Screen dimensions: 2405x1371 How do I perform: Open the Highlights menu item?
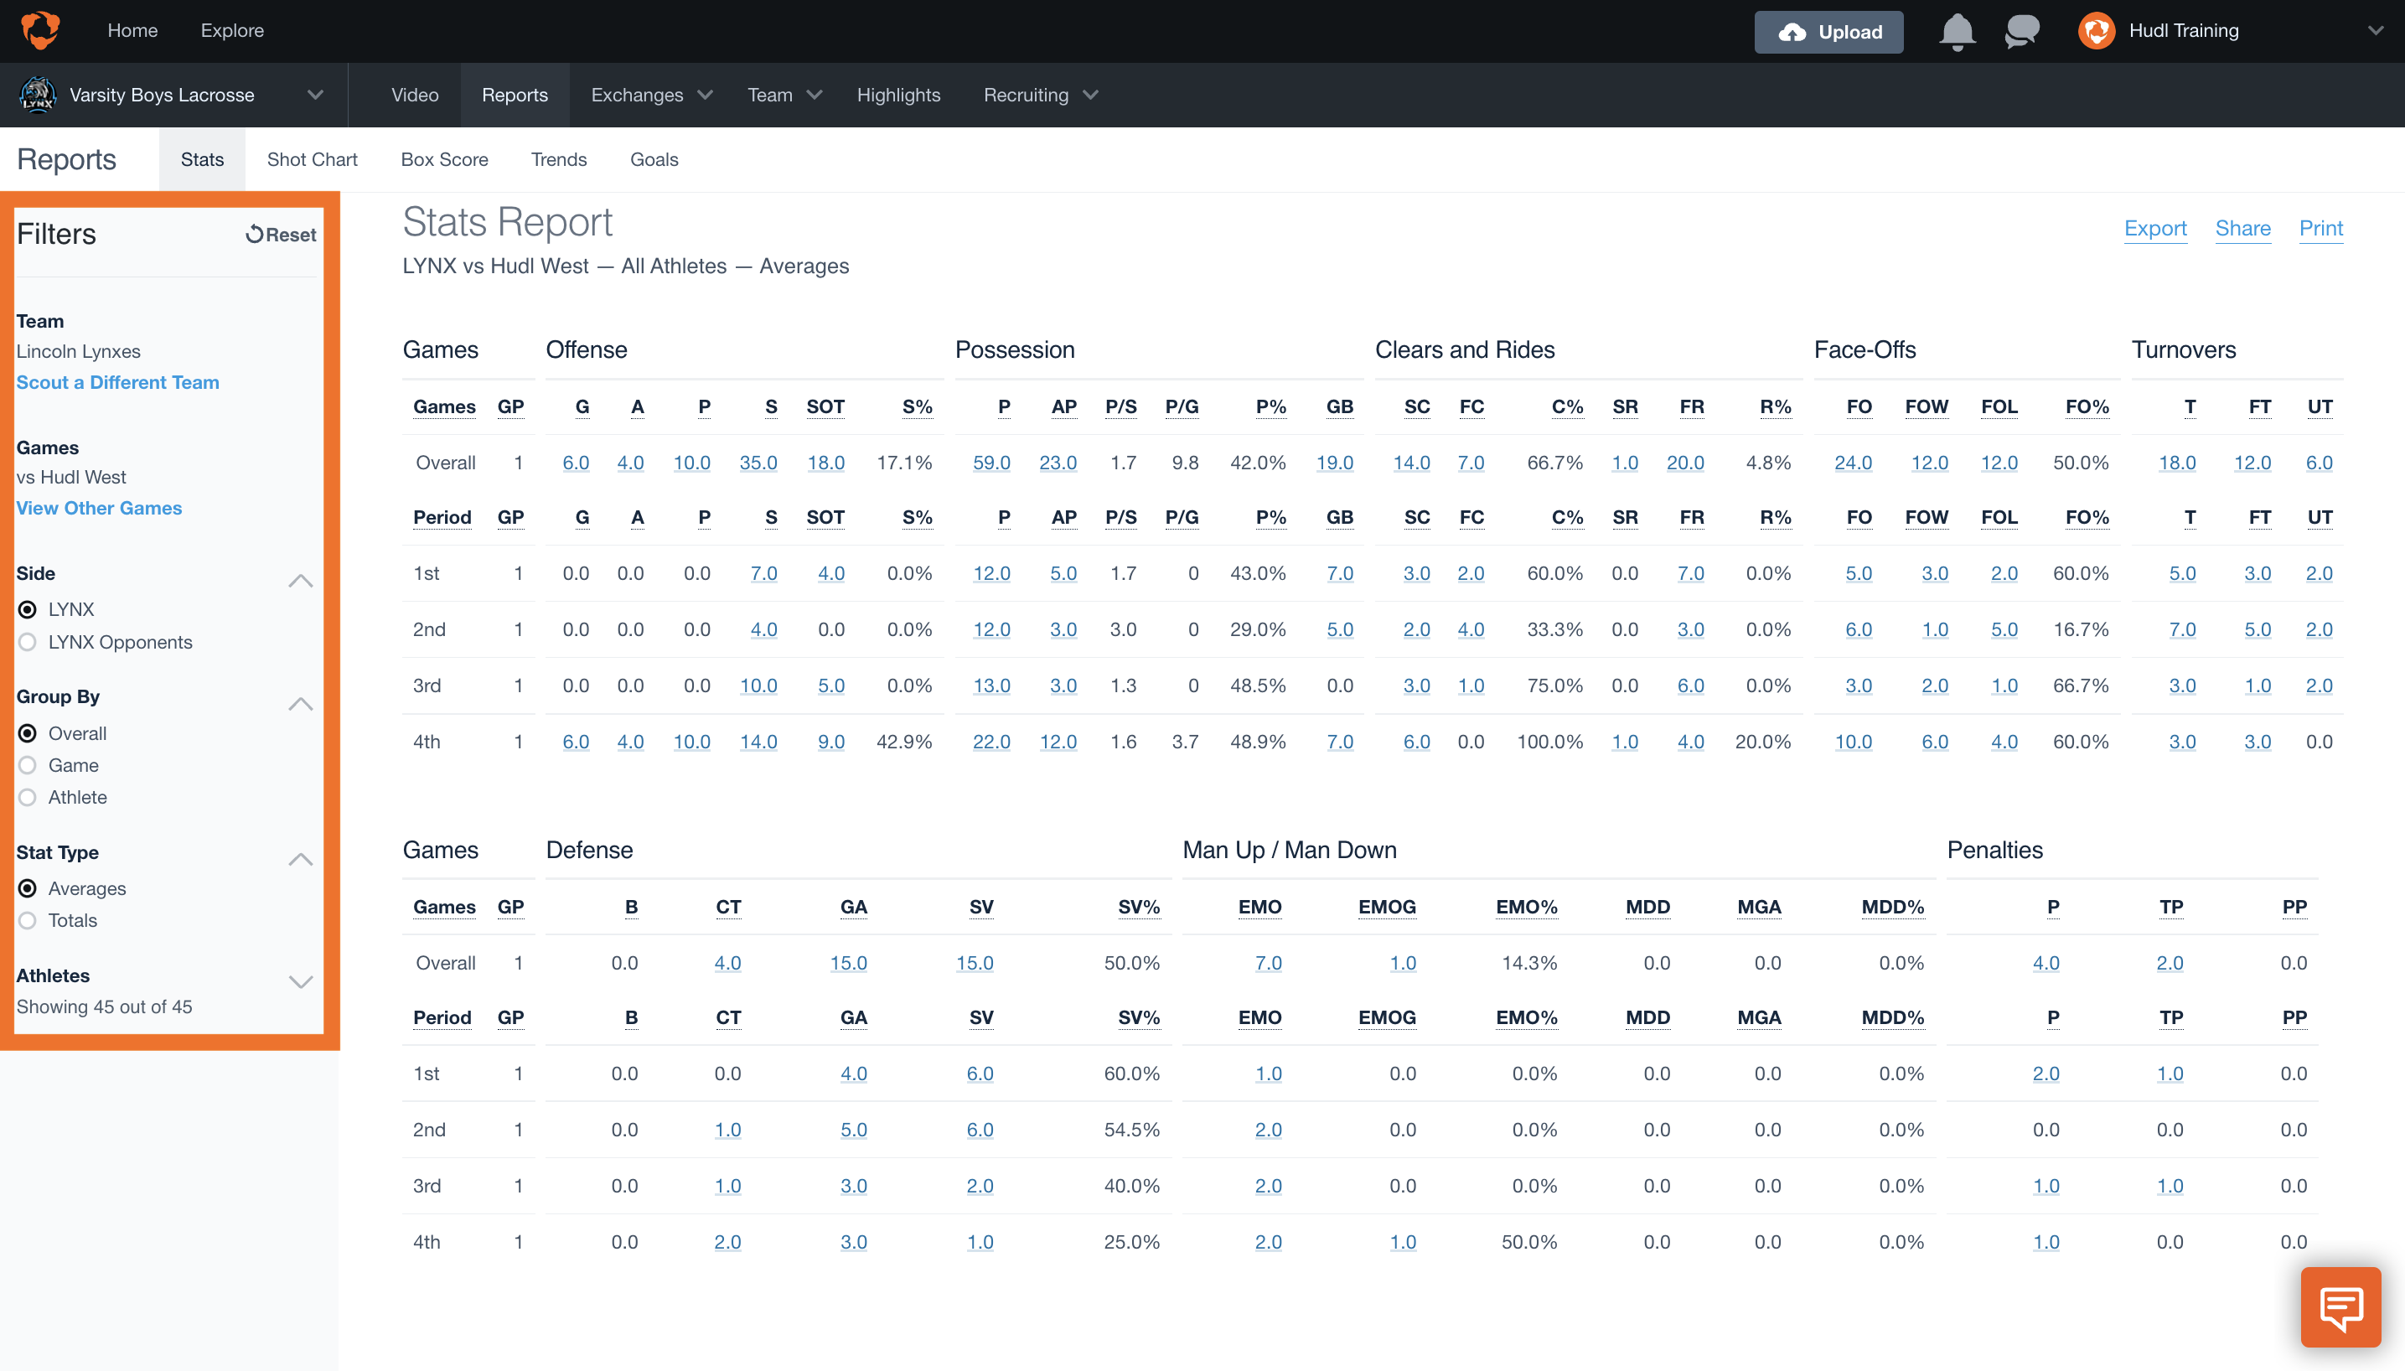898,95
